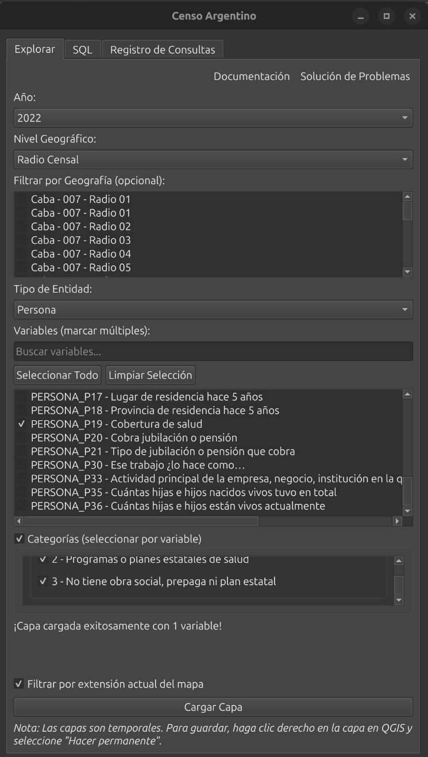This screenshot has width=428, height=757.
Task: Click the Buscar variables search field
Action: 213,352
